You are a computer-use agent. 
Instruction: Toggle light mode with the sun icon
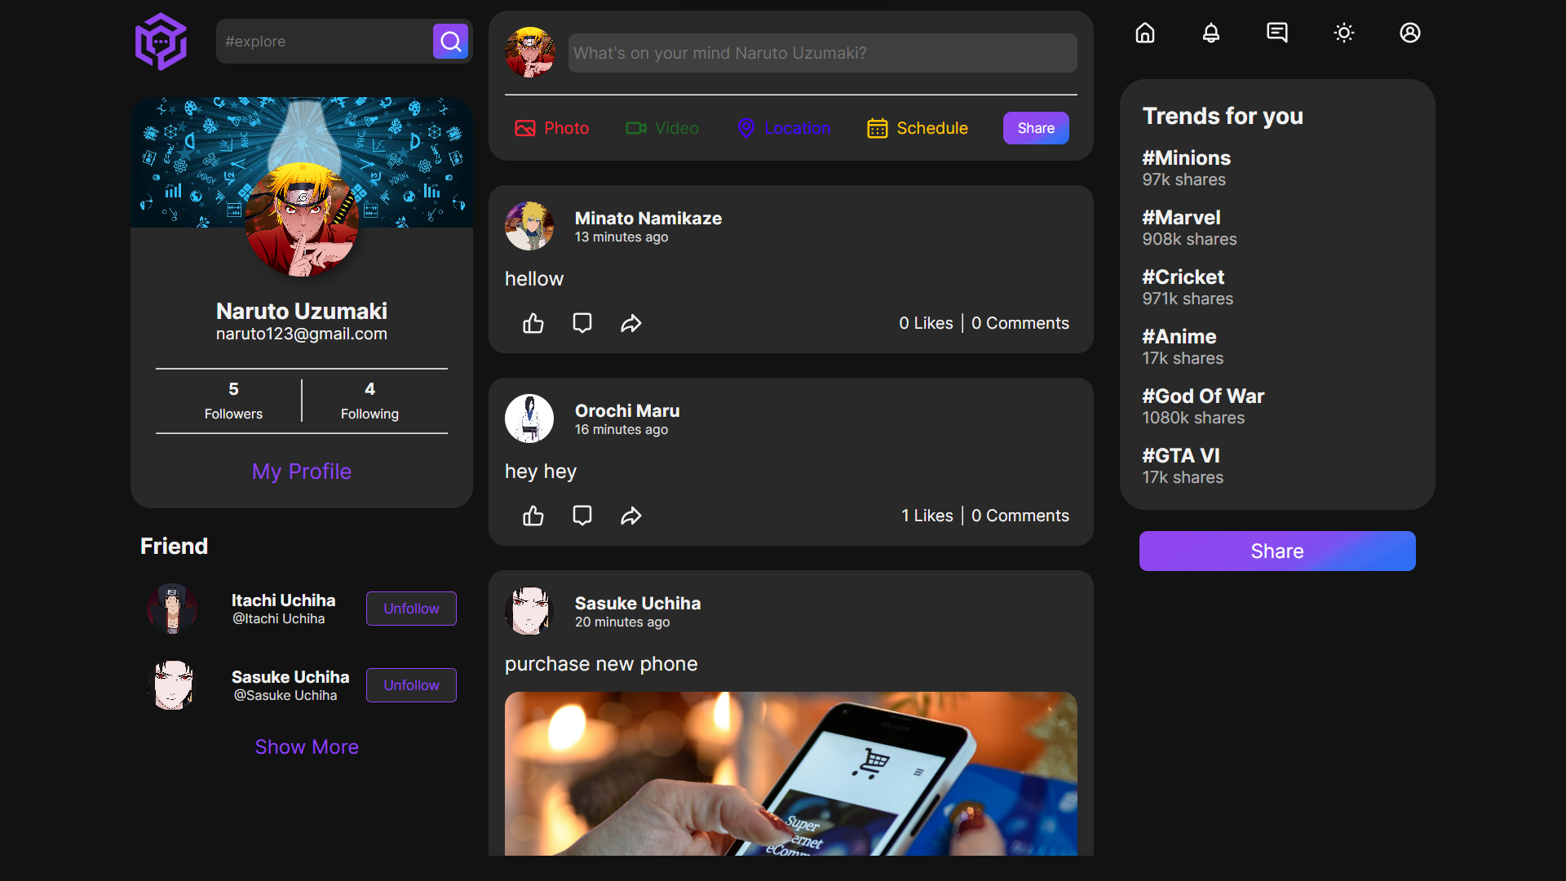coord(1344,33)
